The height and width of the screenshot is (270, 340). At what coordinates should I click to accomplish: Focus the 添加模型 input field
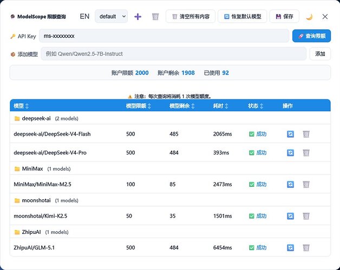[x=173, y=53]
